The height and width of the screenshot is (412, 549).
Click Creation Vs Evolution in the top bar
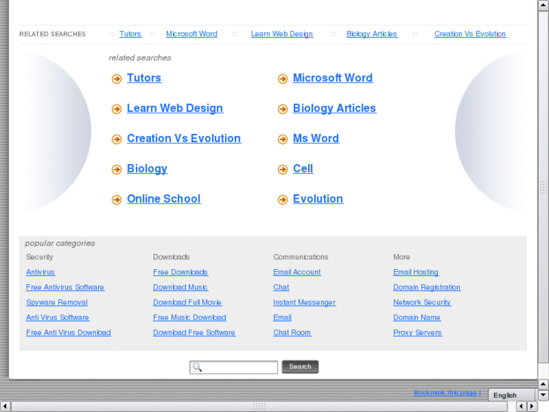coord(470,34)
